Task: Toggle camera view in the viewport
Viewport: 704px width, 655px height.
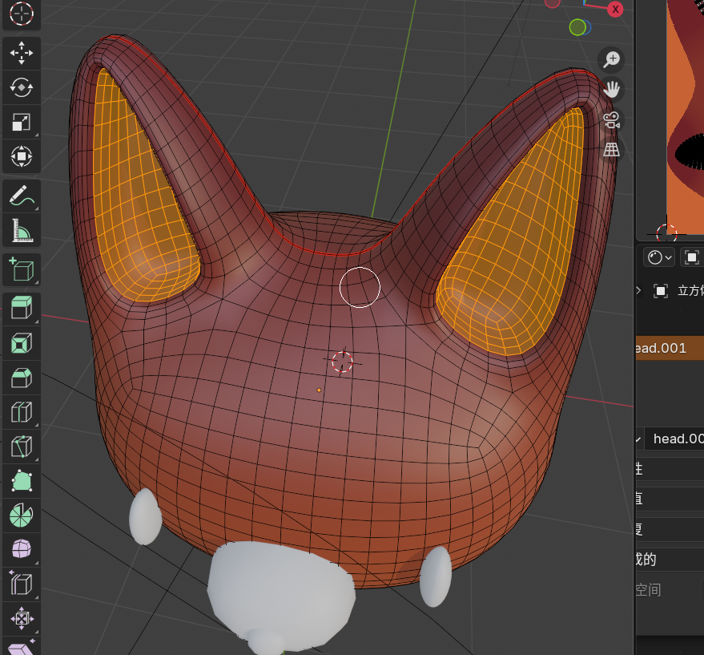Action: pyautogui.click(x=612, y=120)
